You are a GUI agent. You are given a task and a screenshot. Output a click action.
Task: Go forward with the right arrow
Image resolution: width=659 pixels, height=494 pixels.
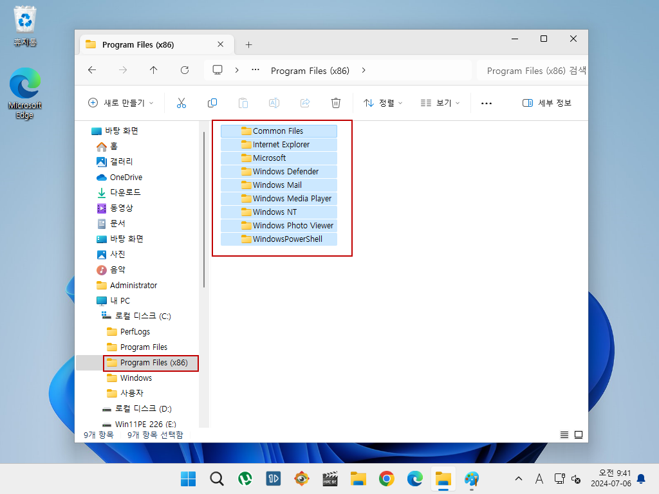pyautogui.click(x=123, y=70)
